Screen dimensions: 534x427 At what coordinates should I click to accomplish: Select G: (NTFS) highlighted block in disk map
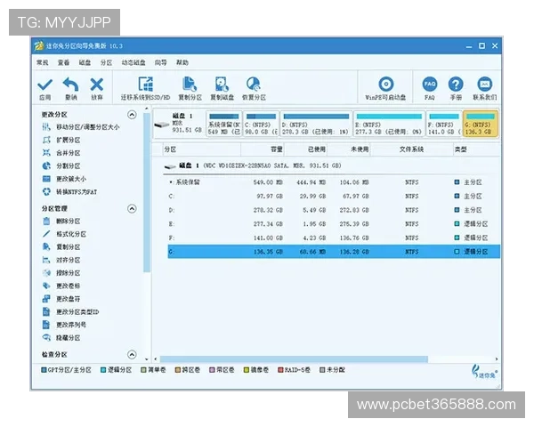point(481,124)
